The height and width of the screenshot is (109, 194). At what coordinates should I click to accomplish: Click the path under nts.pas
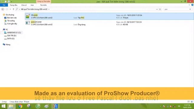pyautogui.click(x=42, y=18)
